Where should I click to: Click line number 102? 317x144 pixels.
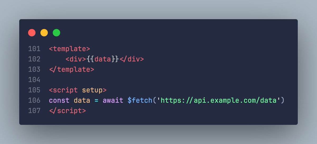pyautogui.click(x=34, y=59)
